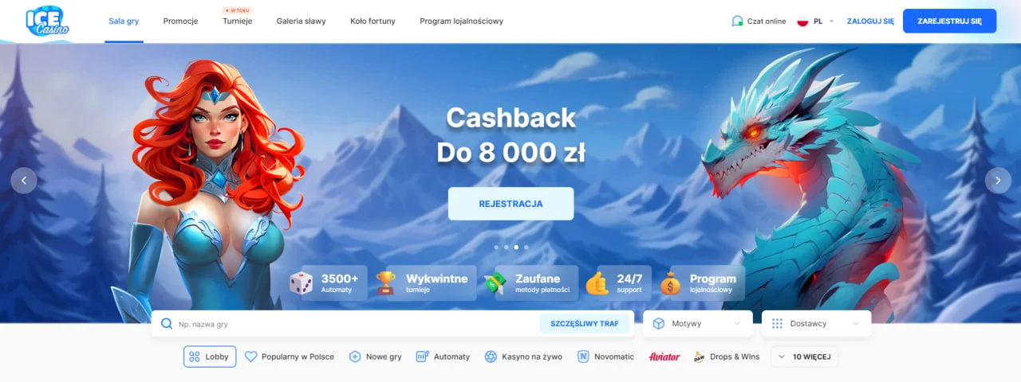The image size is (1021, 382).
Task: Choose Popularny w Polsce heart filter
Action: pyautogui.click(x=289, y=357)
